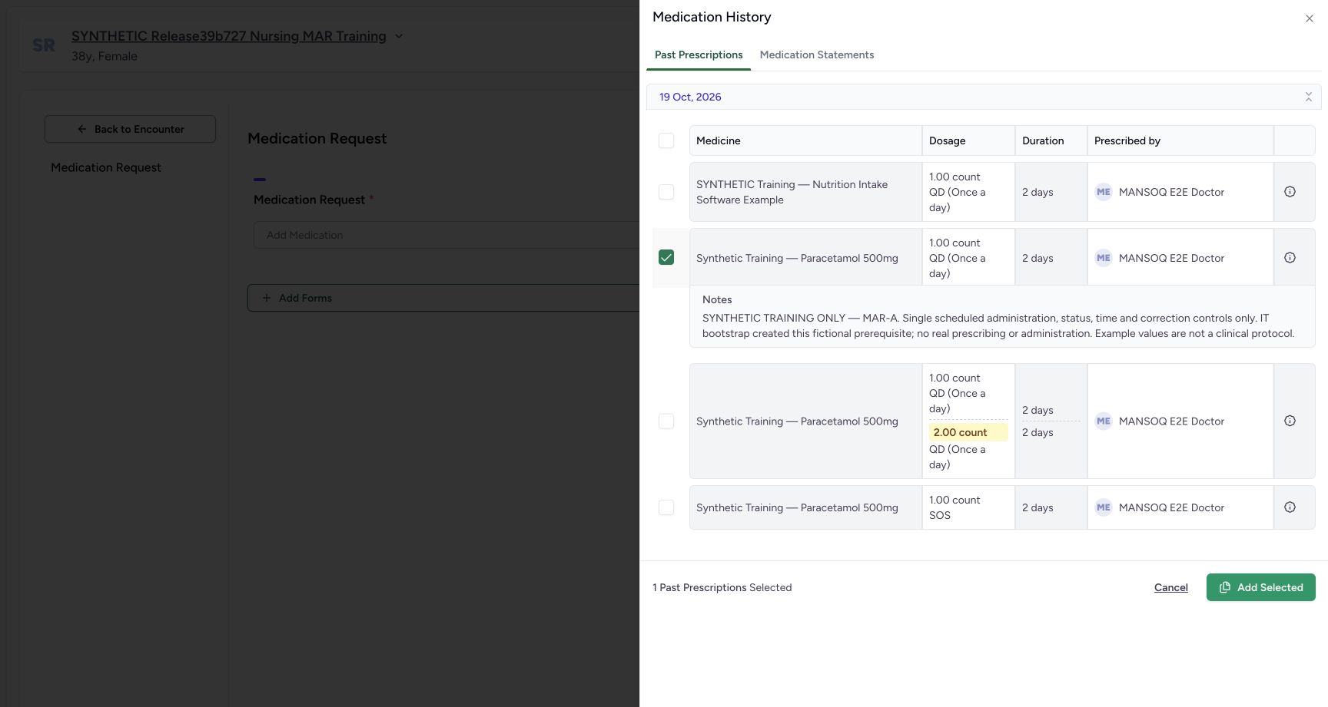Click the SR patient avatar

[x=44, y=45]
